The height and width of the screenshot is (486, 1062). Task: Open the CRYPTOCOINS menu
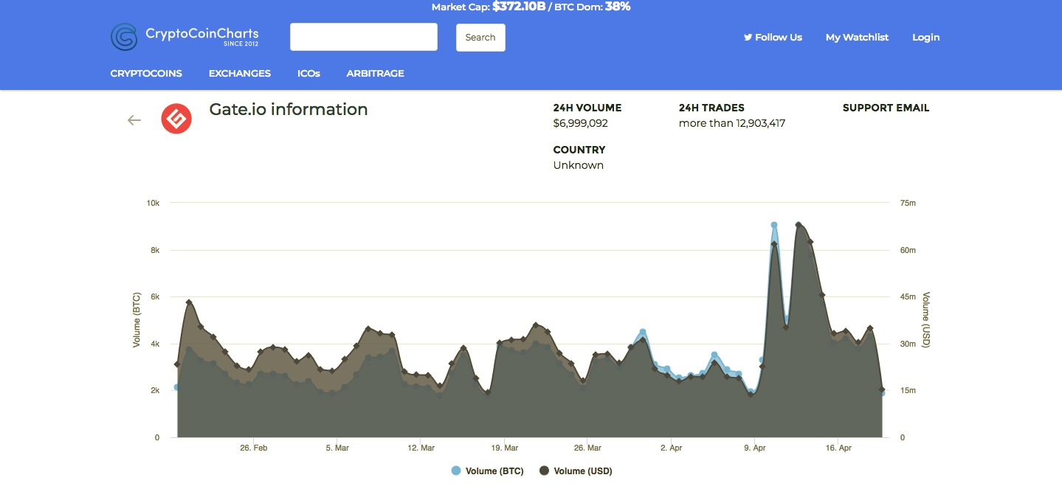click(x=146, y=73)
